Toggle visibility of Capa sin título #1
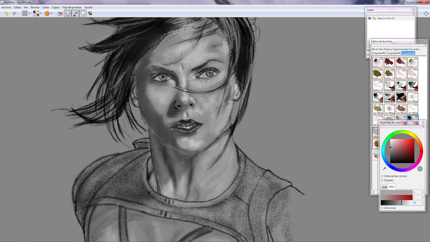This screenshot has height=242, width=430. click(x=370, y=18)
